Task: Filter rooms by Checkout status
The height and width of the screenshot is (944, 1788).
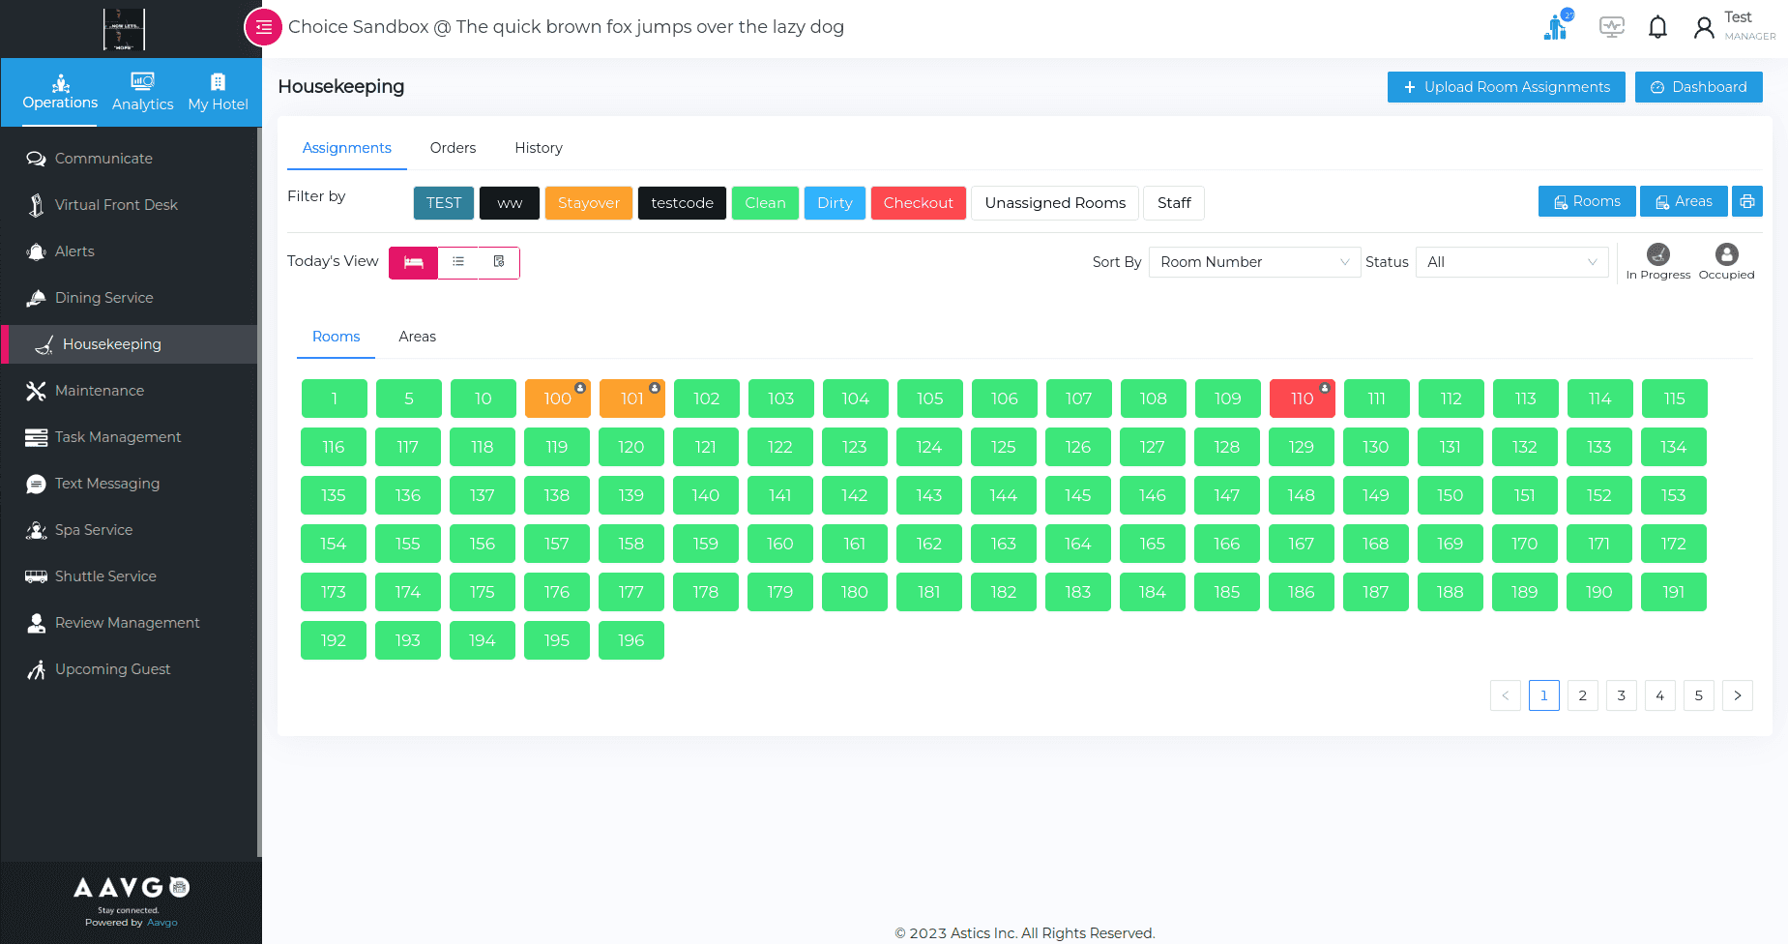Action: (x=918, y=203)
